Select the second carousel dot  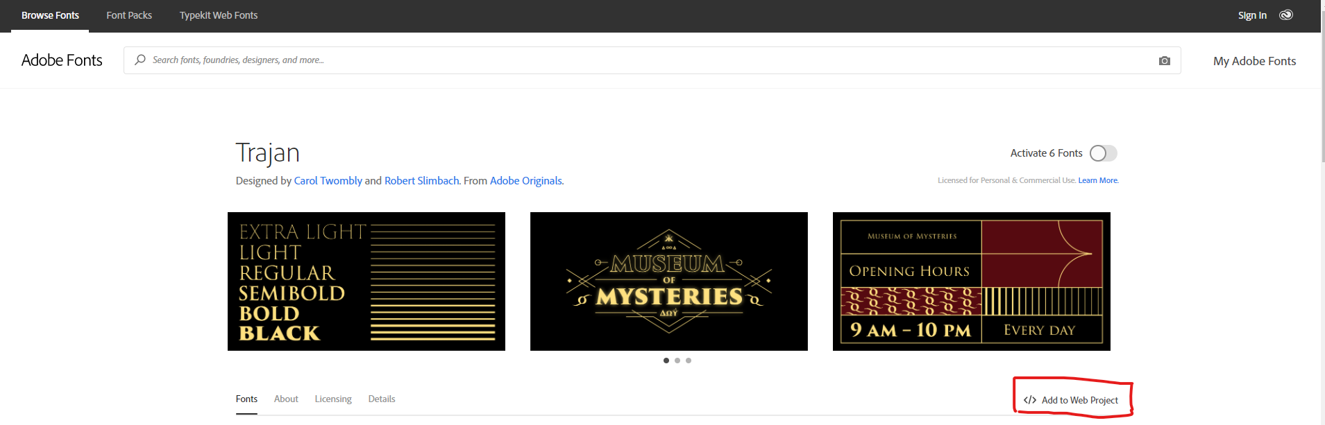[x=677, y=361]
